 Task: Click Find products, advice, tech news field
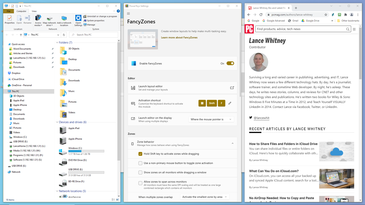tap(303, 29)
